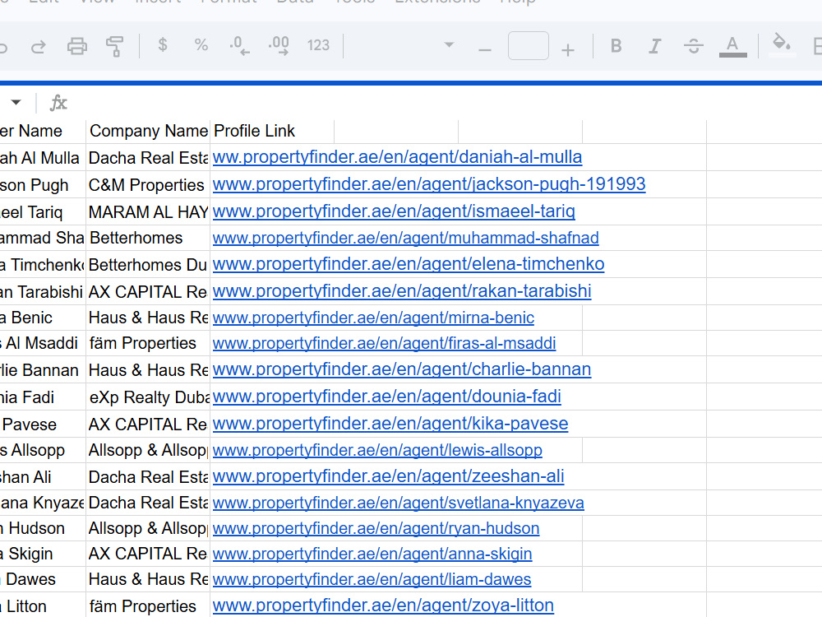Screen dimensions: 822x617
Task: Open anna-skigin profile link
Action: (372, 554)
